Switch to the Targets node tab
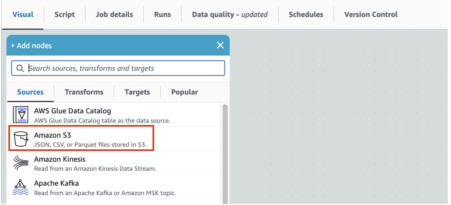 [137, 92]
